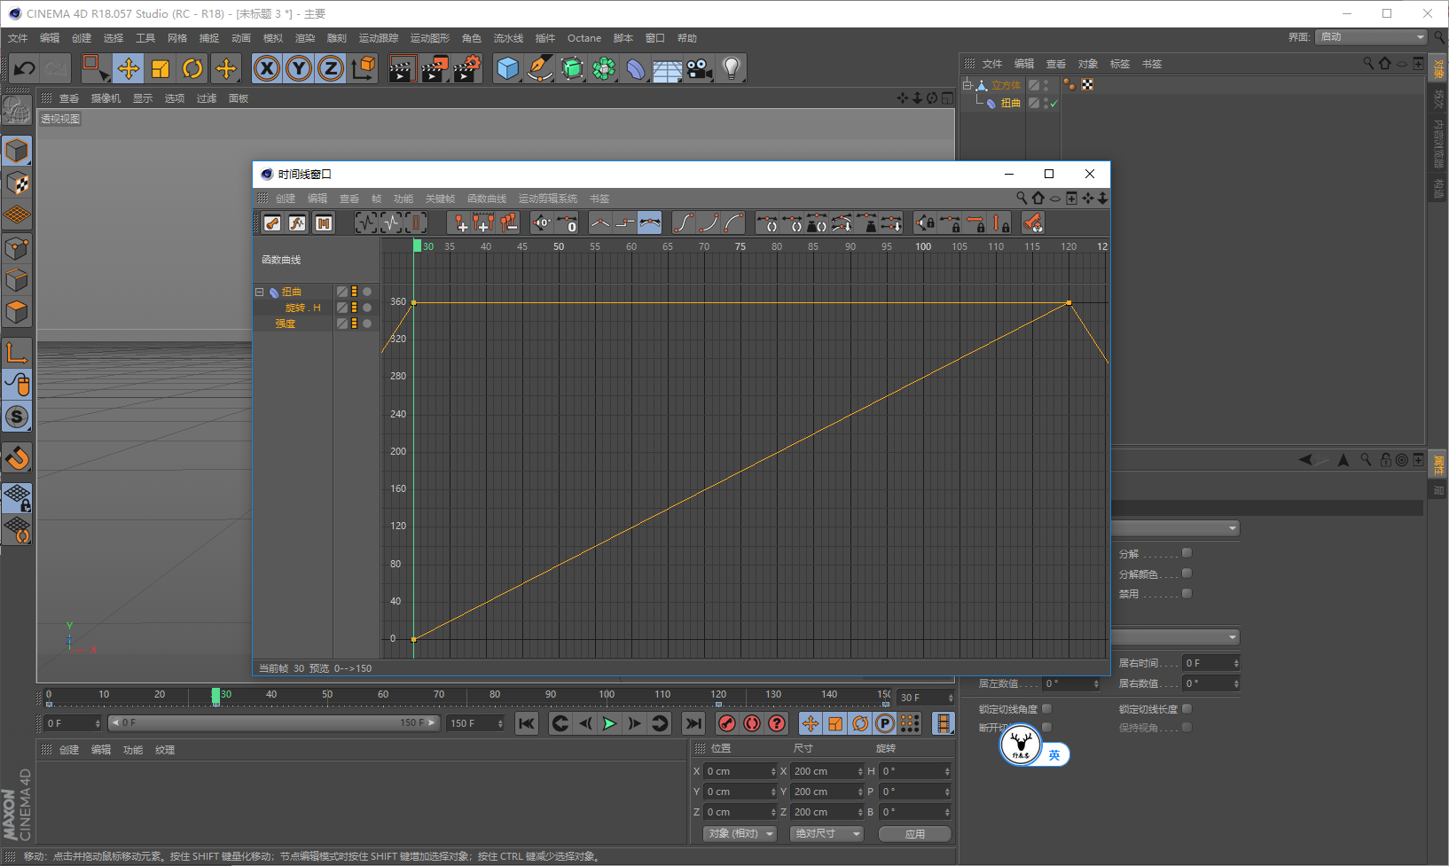The image size is (1449, 866).
Task: Apply Ease Ease curve preset icon
Action: coord(684,223)
